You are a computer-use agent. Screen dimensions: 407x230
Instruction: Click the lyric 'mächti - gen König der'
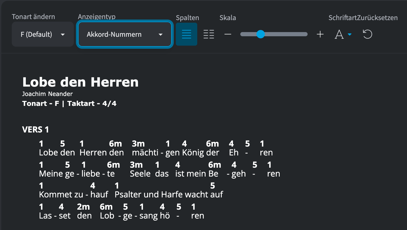[176, 153]
